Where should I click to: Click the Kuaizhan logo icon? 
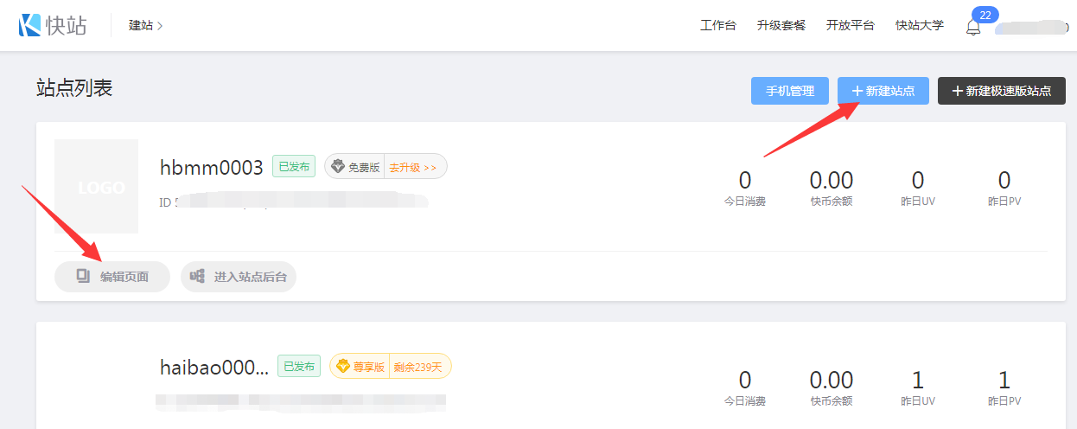29,25
